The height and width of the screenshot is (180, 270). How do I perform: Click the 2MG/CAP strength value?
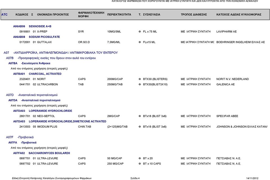(x=113, y=116)
